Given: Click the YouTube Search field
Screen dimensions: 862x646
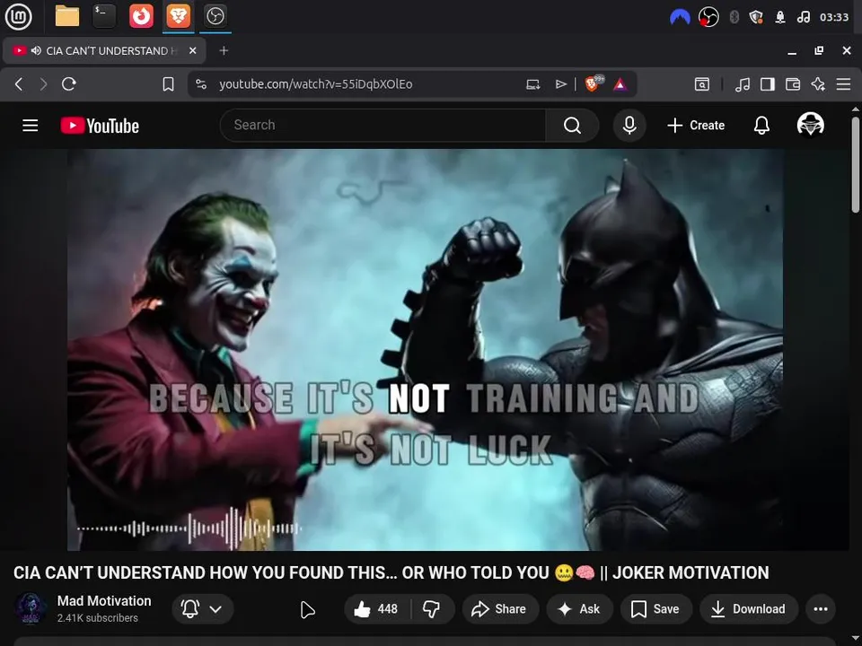Looking at the screenshot, I should [383, 126].
